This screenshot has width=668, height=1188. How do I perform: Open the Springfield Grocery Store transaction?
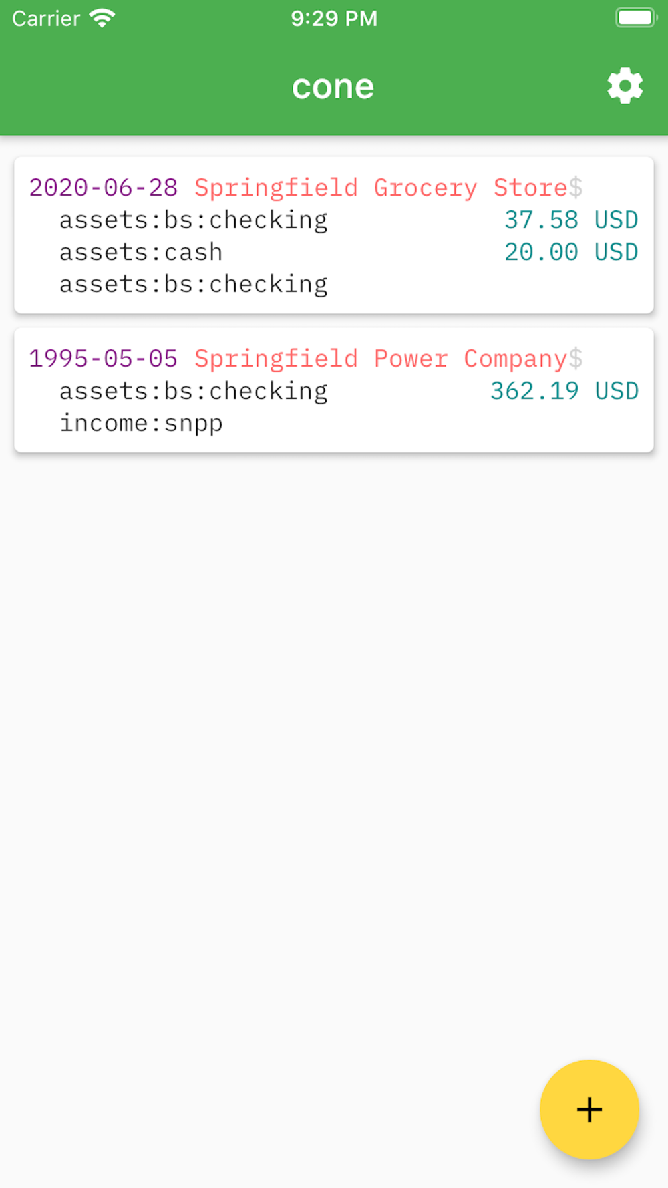[x=334, y=235]
